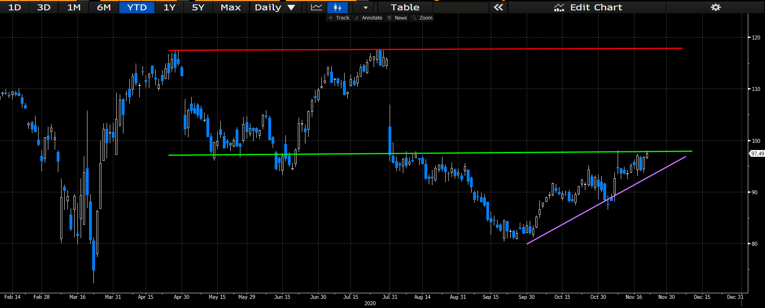Select the candlestick chart type icon

tap(337, 7)
